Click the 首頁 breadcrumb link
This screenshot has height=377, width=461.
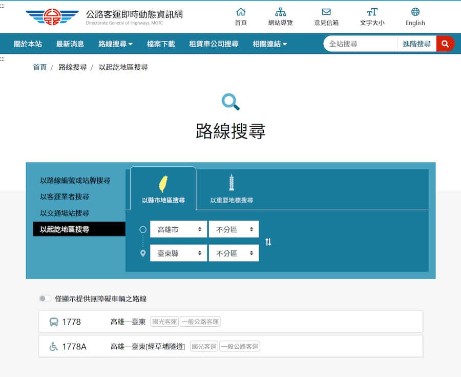39,67
